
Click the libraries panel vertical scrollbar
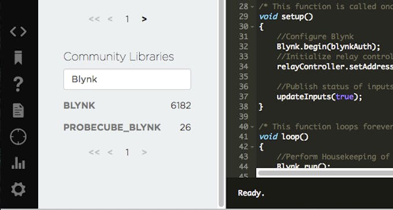point(221,103)
